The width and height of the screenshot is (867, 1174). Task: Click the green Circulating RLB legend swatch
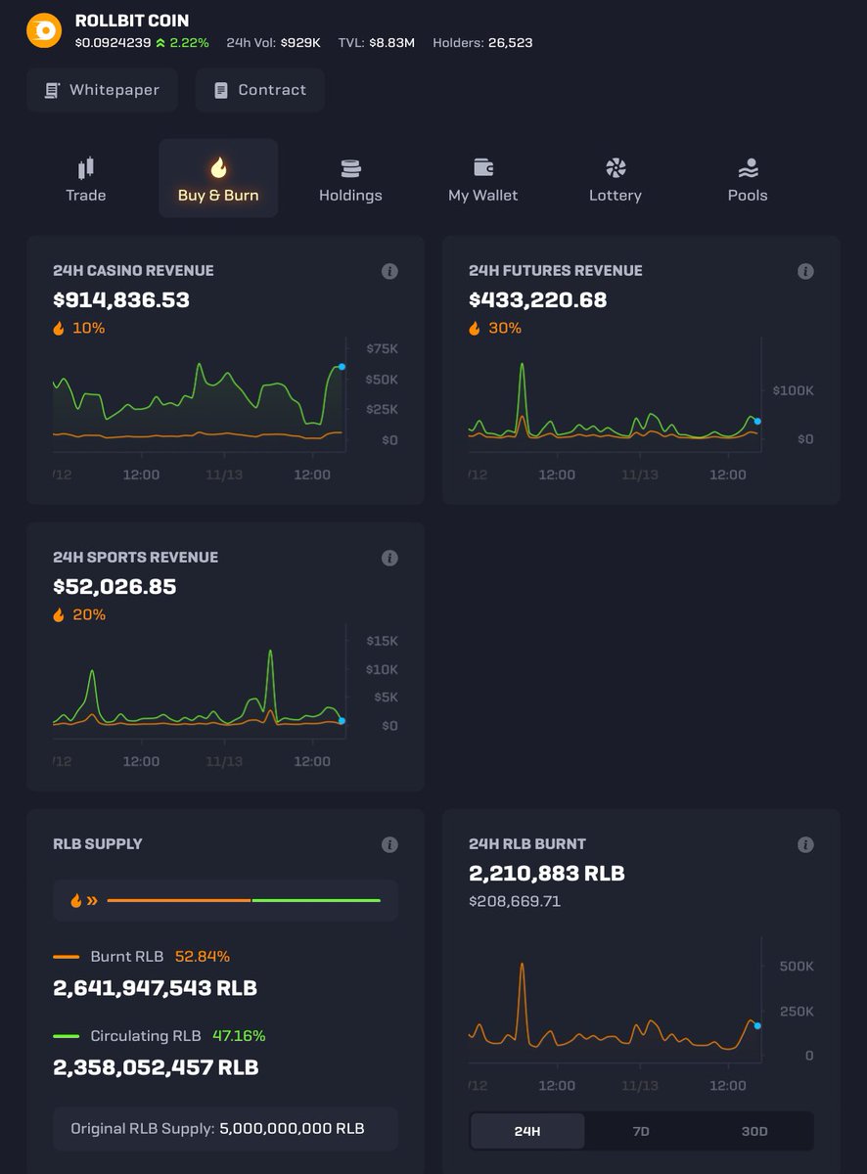pos(66,1036)
